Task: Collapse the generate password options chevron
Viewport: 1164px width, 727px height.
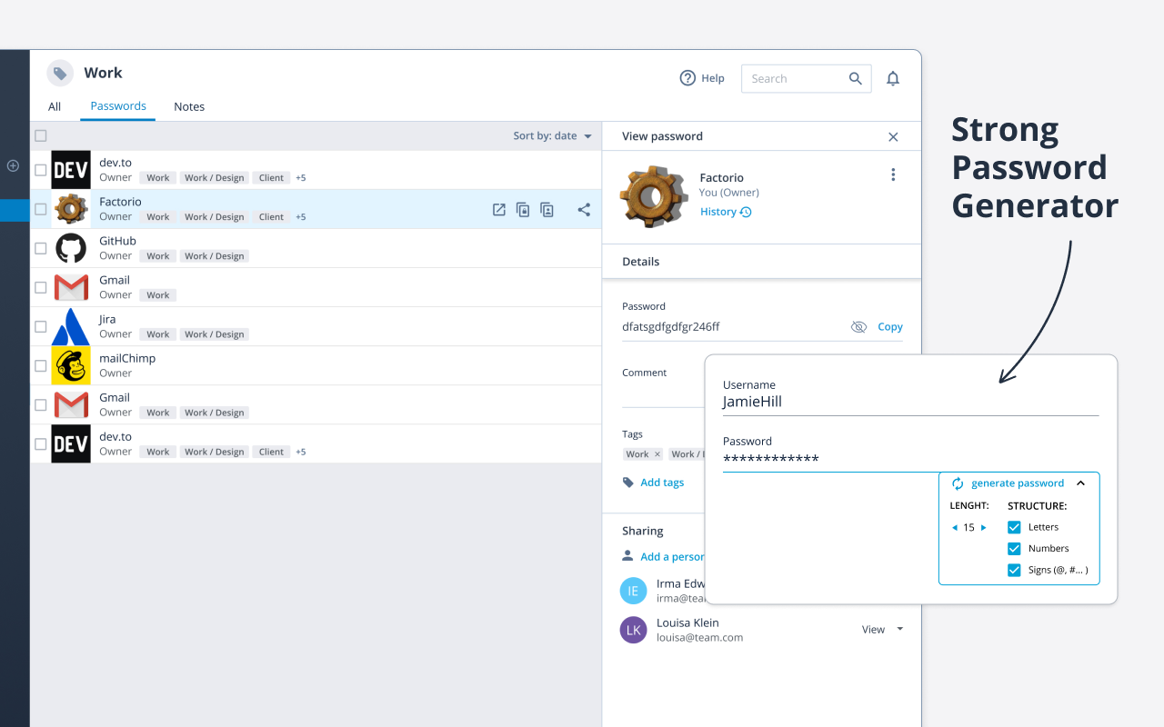Action: tap(1080, 483)
